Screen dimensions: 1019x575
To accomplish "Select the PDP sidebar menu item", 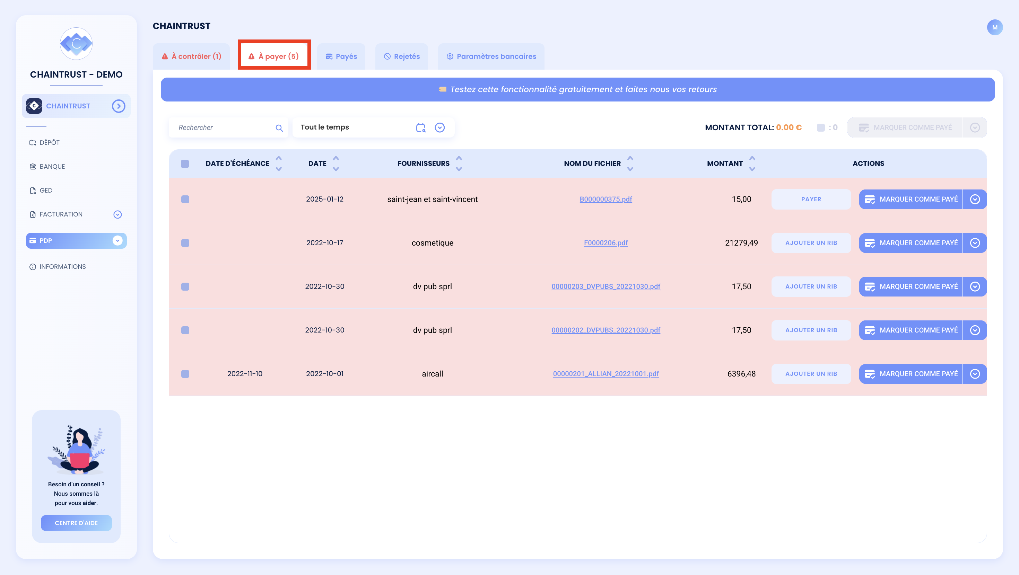I will point(76,240).
